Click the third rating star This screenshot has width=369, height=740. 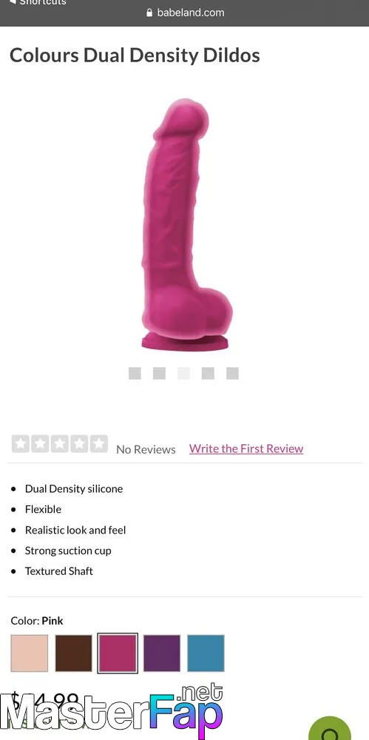coord(60,444)
